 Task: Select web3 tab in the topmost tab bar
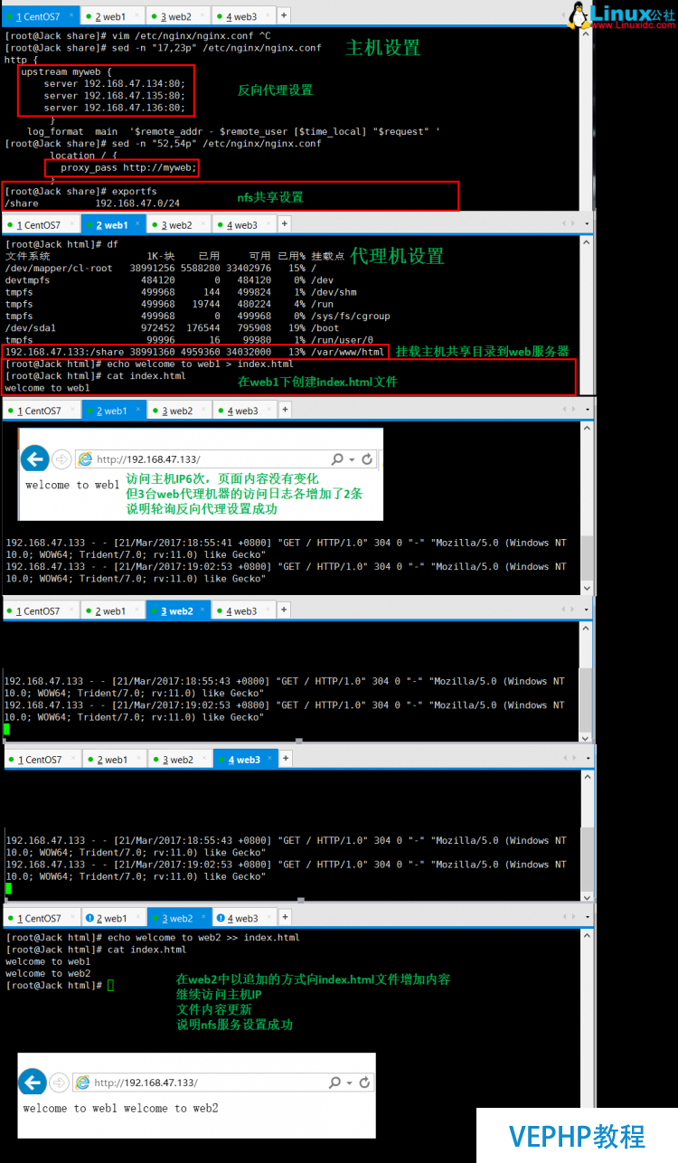[x=242, y=16]
